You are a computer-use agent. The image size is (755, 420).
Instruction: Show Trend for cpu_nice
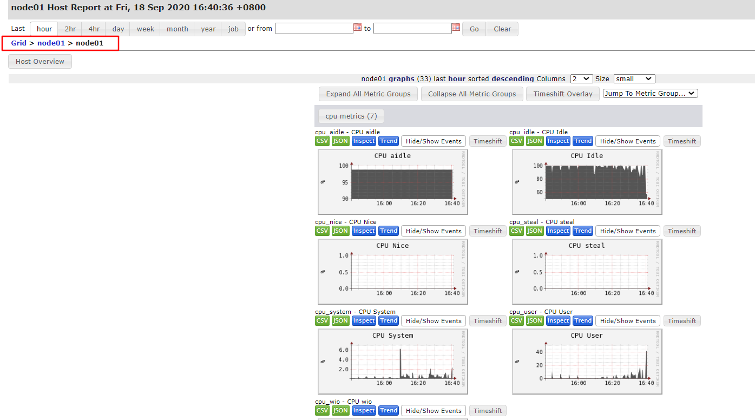(389, 231)
